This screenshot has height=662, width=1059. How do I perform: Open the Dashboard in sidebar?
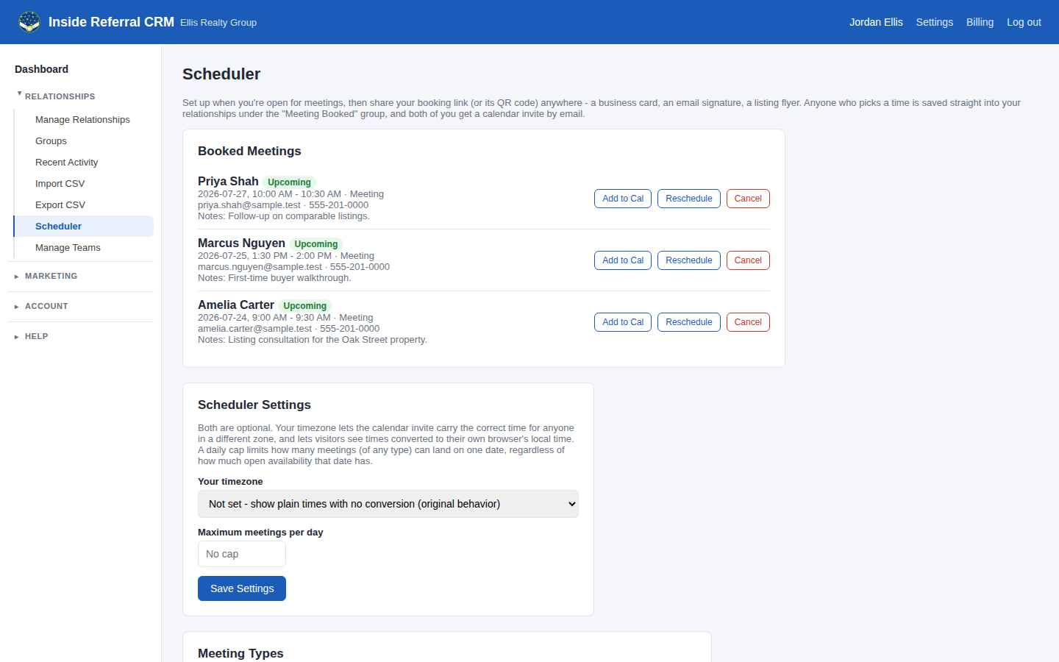point(41,69)
